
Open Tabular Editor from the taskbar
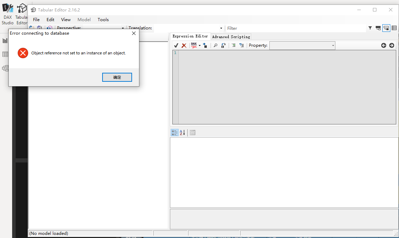(x=22, y=8)
